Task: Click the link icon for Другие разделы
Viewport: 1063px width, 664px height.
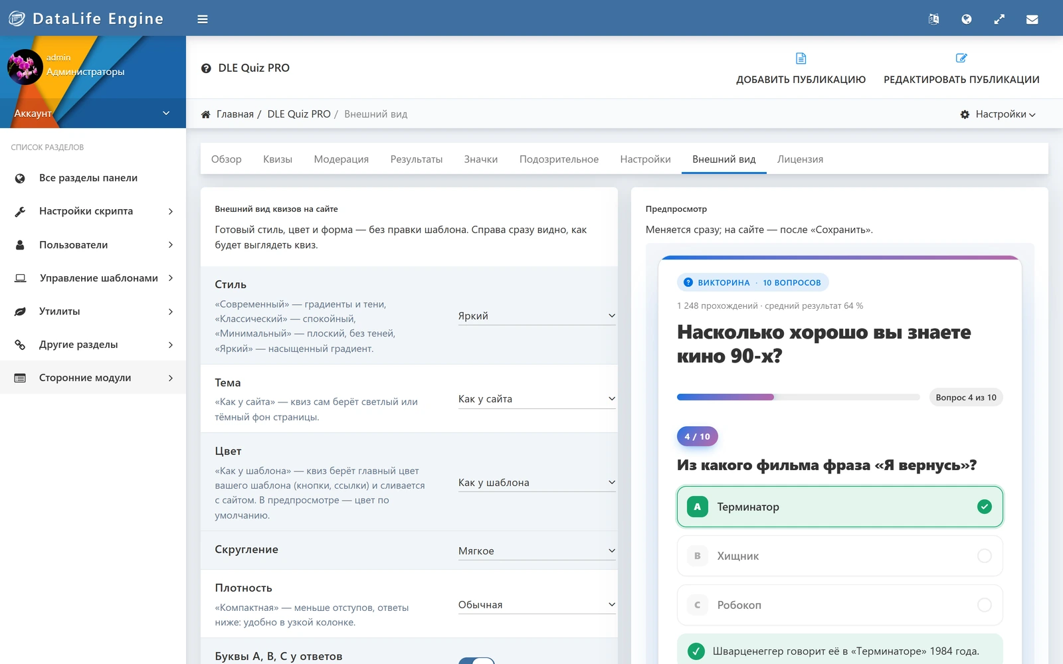Action: click(20, 345)
